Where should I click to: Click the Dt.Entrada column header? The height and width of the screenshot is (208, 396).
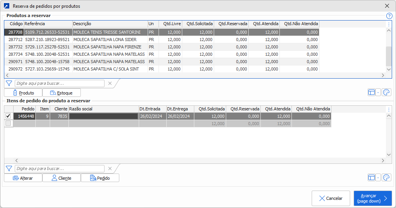pos(153,109)
